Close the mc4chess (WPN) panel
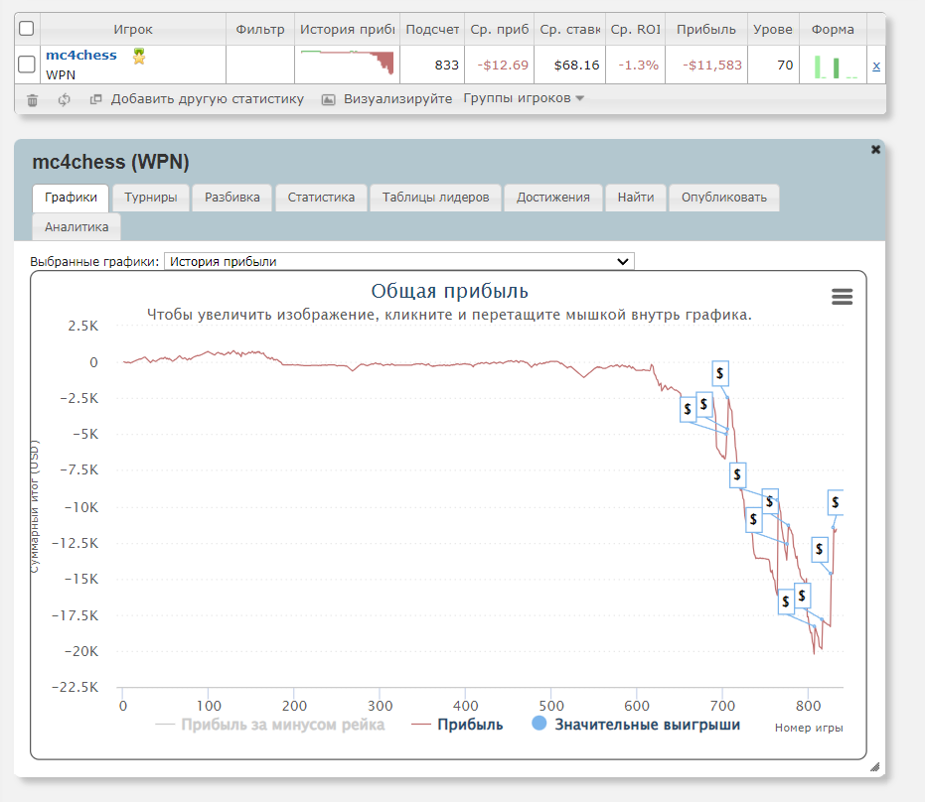Screen dimensions: 925x802 (x=875, y=150)
